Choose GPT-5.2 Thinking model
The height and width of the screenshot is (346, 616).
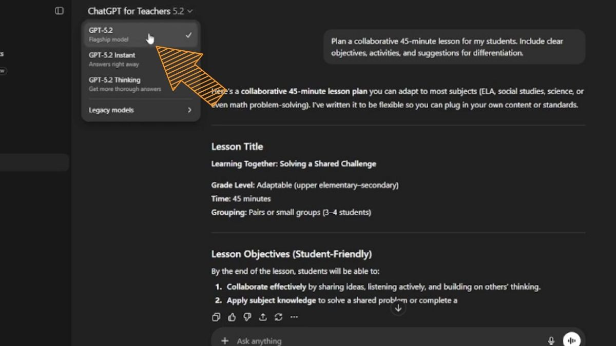coord(141,84)
